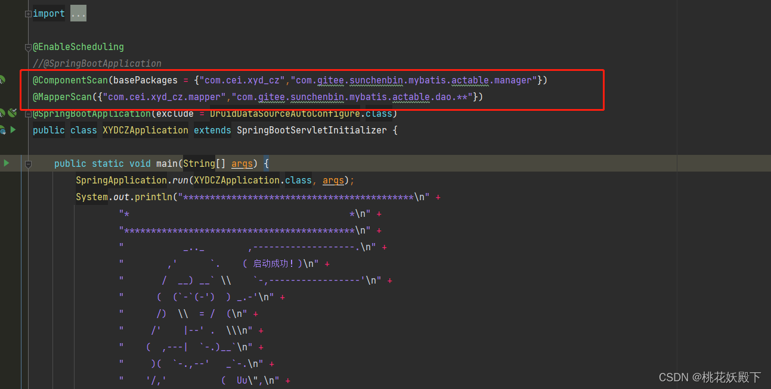771x389 pixels.
Task: Collapse the class body via @SpringBootApplication fold marker
Action: tap(27, 113)
